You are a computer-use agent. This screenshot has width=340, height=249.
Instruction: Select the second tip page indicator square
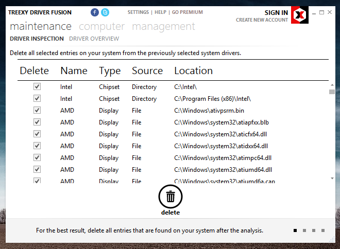[304, 230]
